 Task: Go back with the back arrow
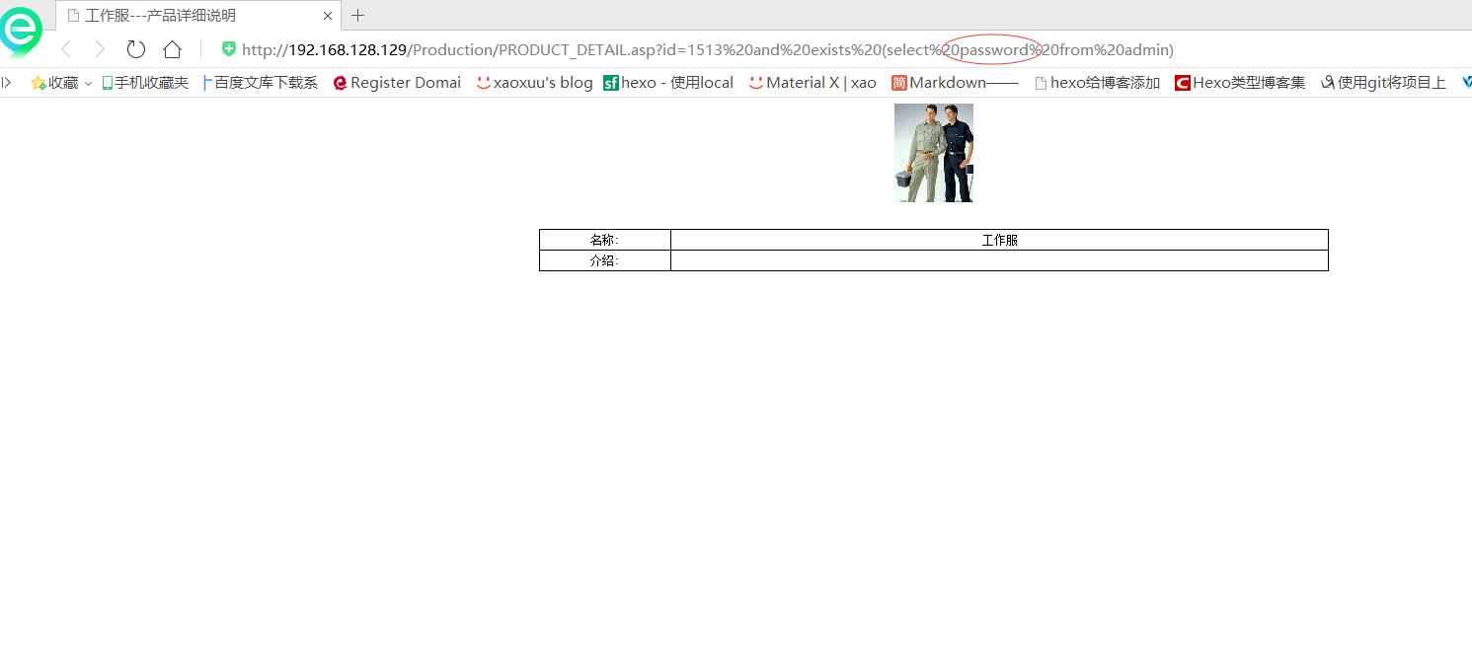coord(66,49)
